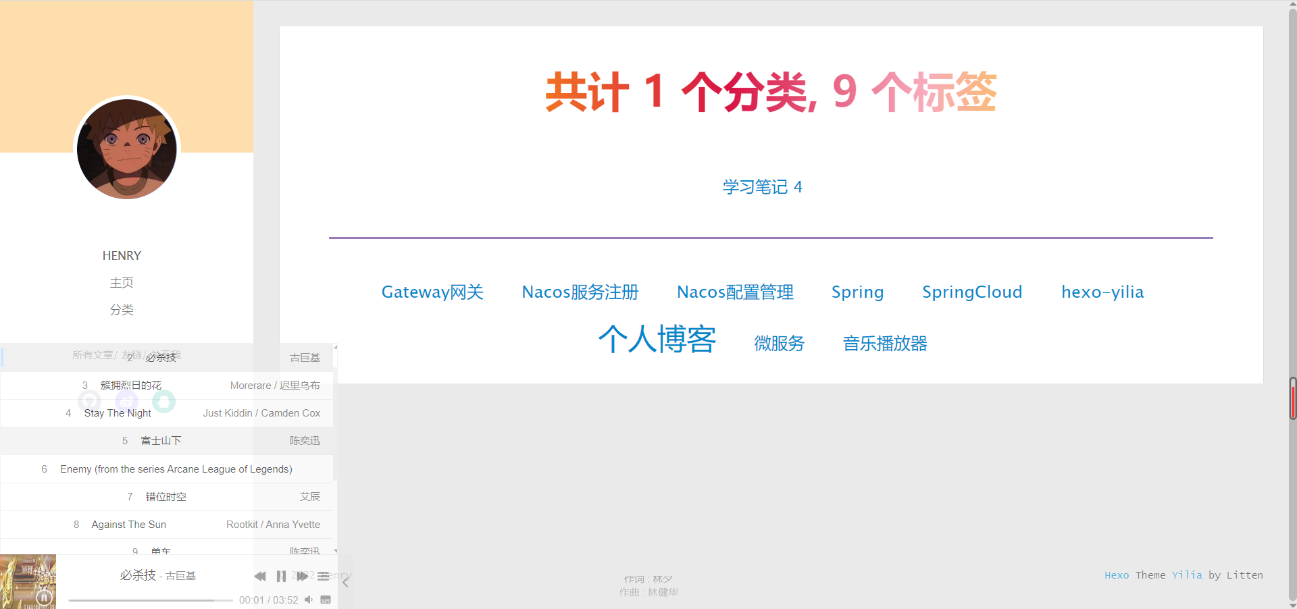Image resolution: width=1297 pixels, height=609 pixels.
Task: Toggle the lyrics display icon
Action: click(x=326, y=600)
